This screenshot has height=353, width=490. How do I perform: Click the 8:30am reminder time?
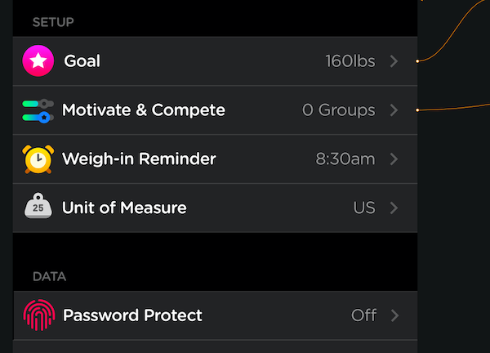345,159
